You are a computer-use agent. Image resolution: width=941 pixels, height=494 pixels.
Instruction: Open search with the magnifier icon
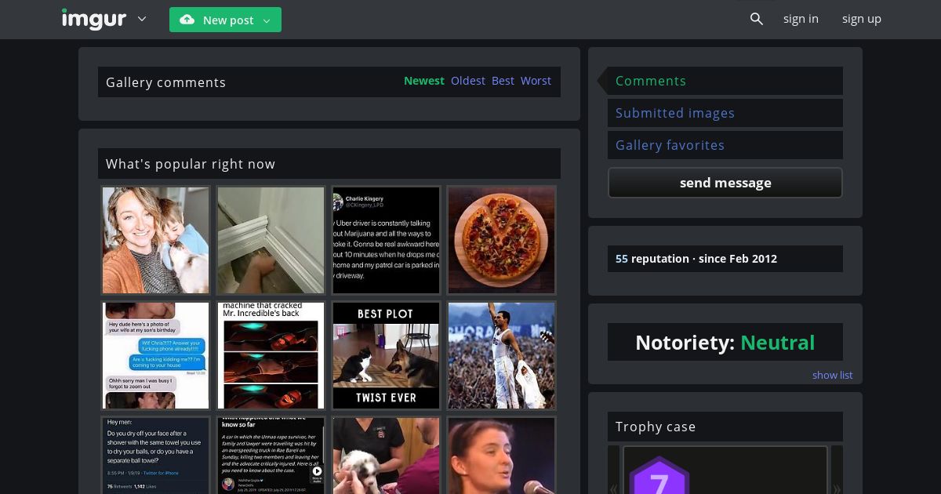757,19
